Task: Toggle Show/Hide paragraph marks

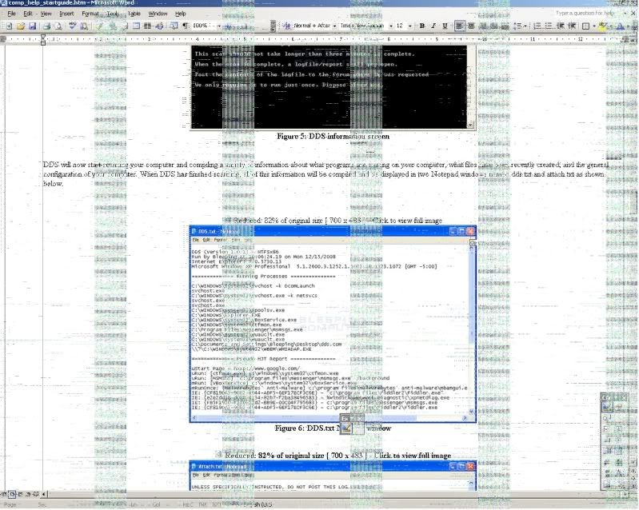Action: pos(186,26)
